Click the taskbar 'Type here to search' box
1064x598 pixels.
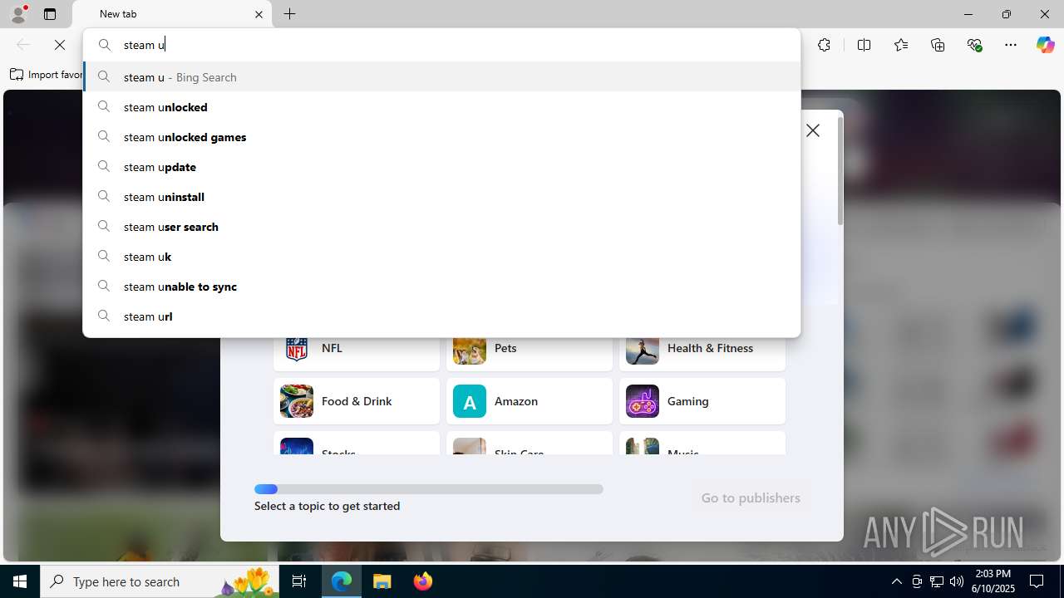pyautogui.click(x=161, y=581)
